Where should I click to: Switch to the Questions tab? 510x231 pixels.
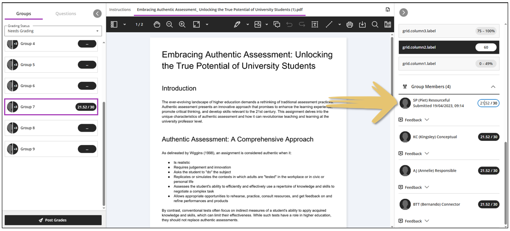point(66,13)
